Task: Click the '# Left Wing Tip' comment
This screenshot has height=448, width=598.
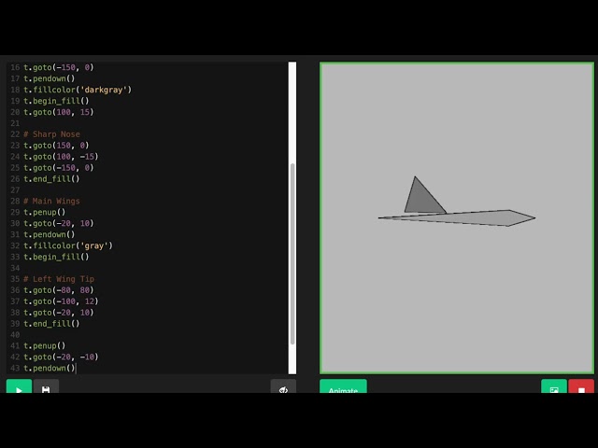Action: 59,279
